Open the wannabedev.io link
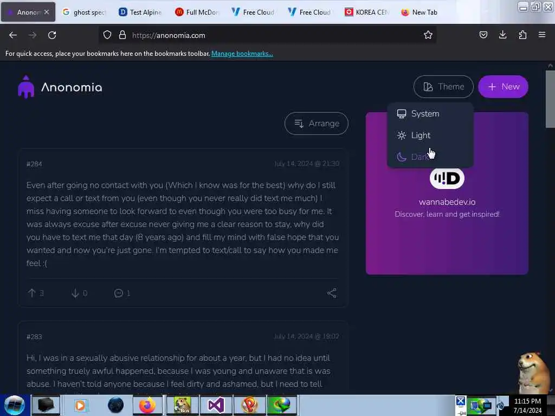The image size is (555, 416). click(x=447, y=202)
